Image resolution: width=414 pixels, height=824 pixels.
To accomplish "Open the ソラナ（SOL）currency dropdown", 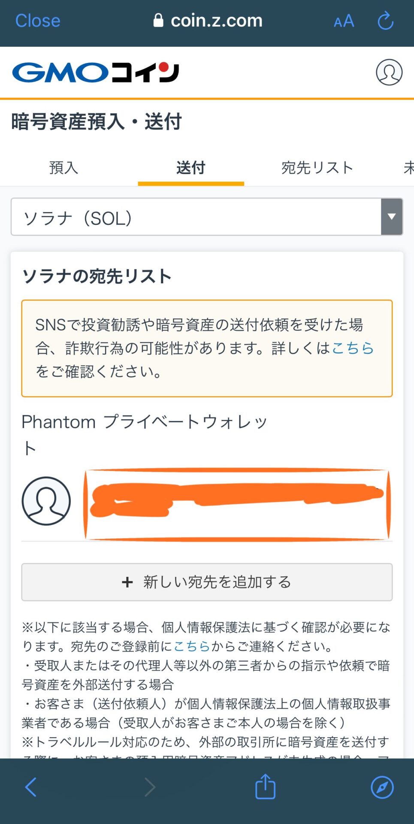I will tap(193, 217).
